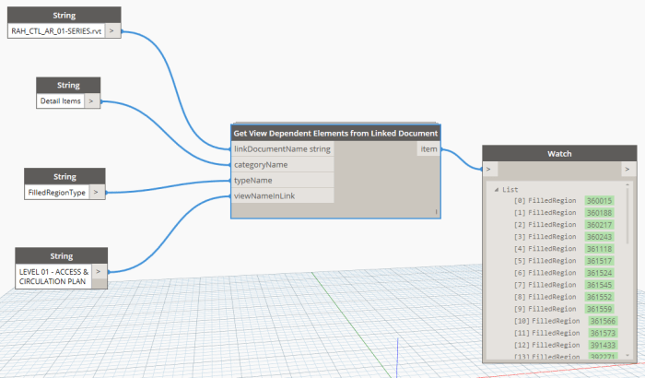Viewport: 645px width, 378px height.
Task: Click element ID 391433 green tag
Action: (x=602, y=344)
